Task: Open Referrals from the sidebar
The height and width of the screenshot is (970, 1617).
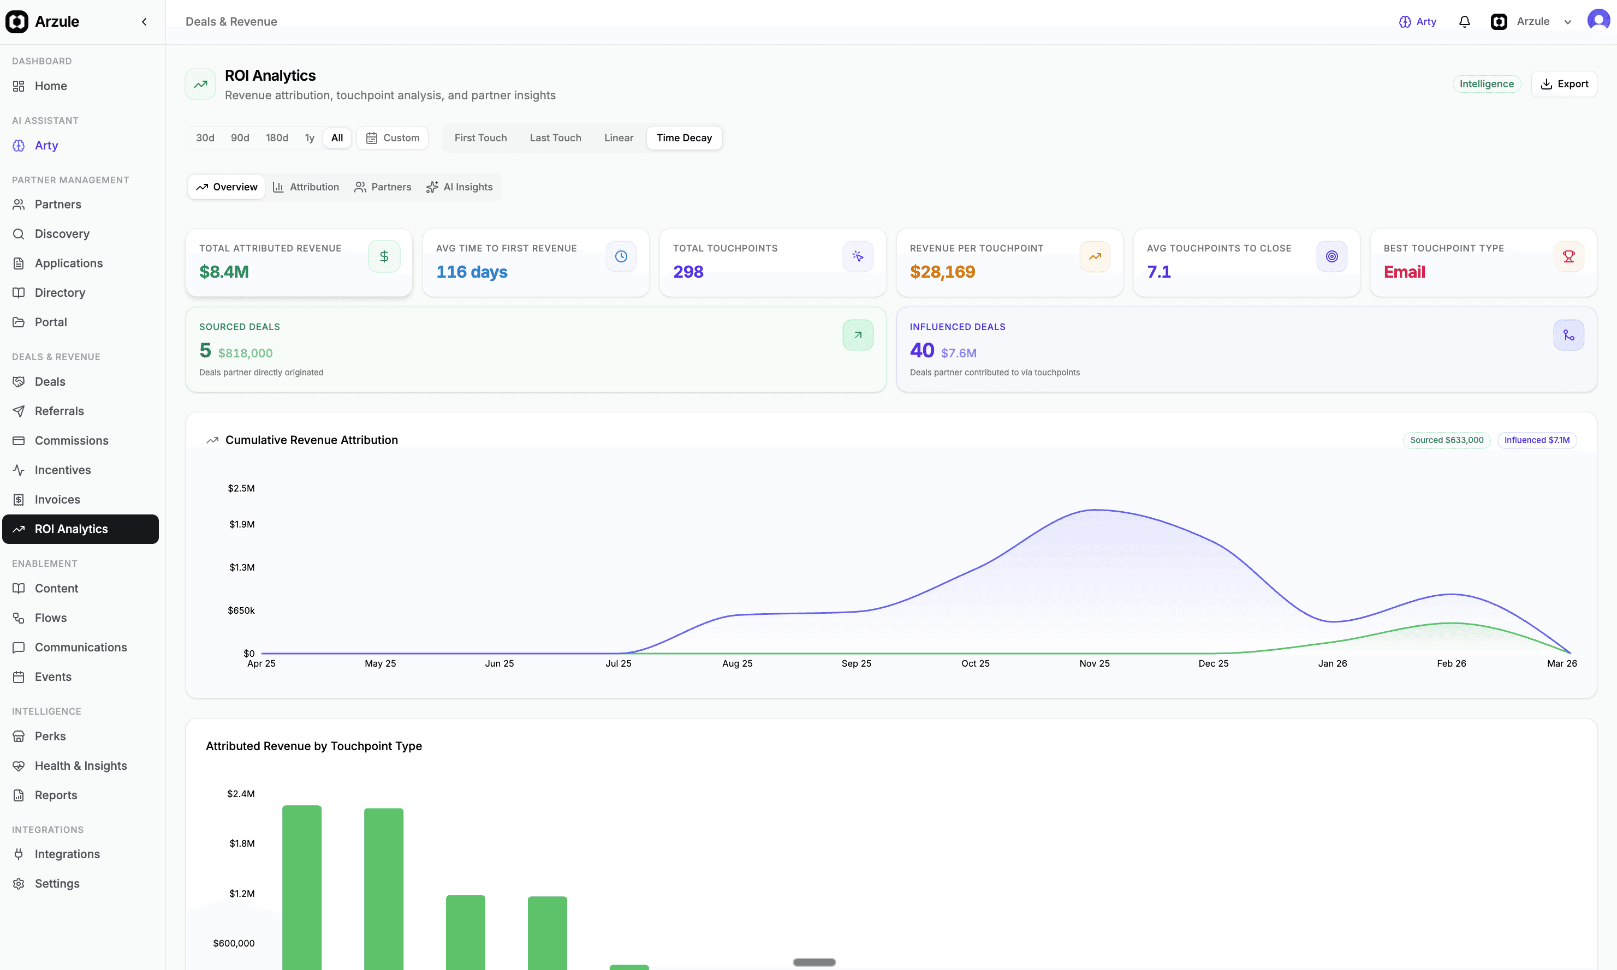Action: [x=59, y=411]
